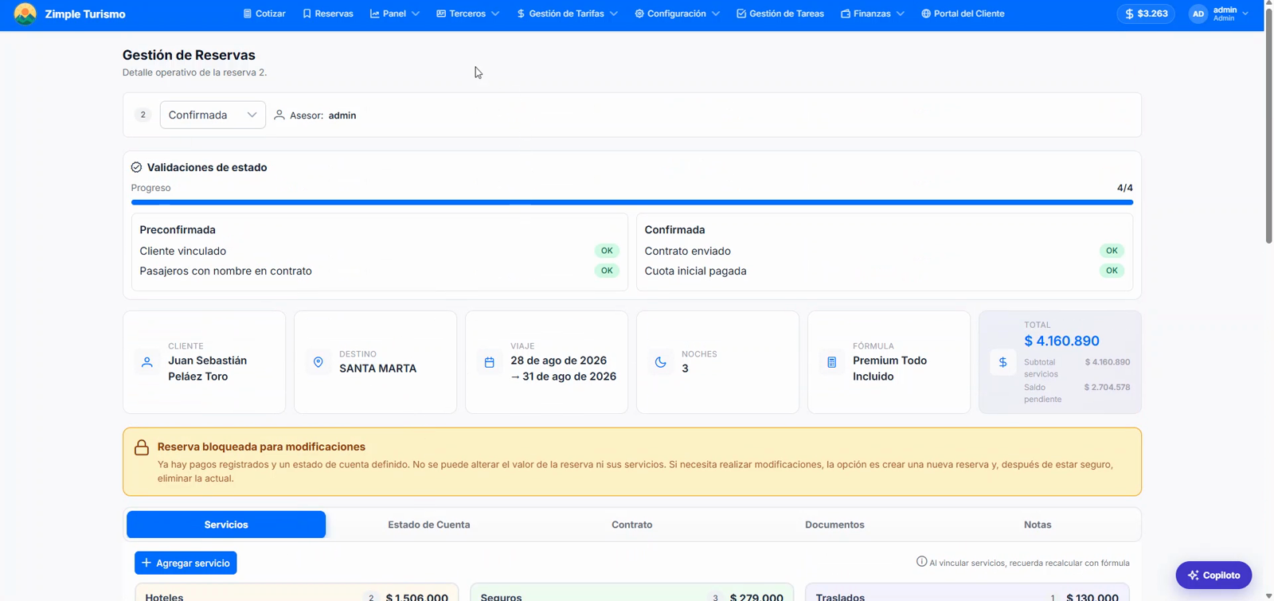This screenshot has width=1274, height=601.
Task: Click client name Juan Sebastián Peláez Toro
Action: click(207, 369)
